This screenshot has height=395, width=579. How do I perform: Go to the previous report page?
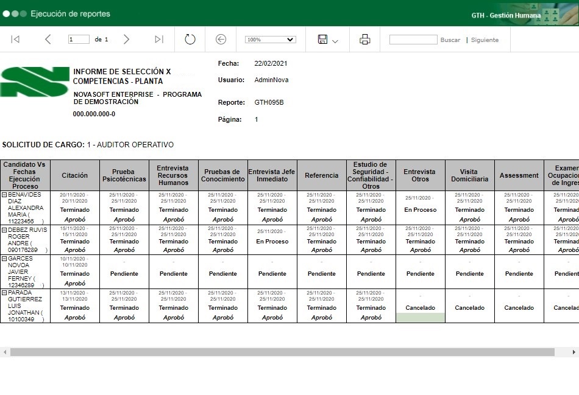[x=48, y=40]
